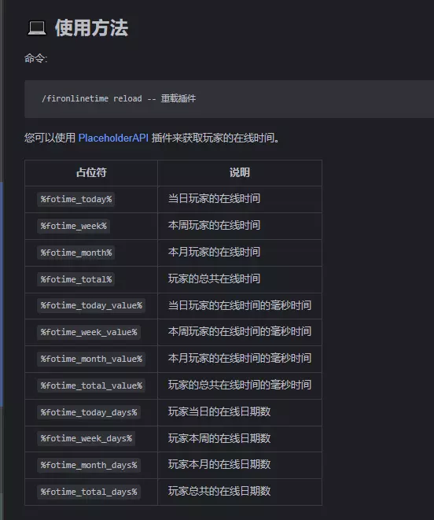Click description 当日玩家的在线时间的毫秒时间
This screenshot has width=434, height=520.
coord(239,305)
